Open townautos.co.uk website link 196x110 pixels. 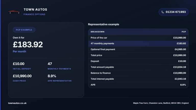pyautogui.click(x=17, y=103)
